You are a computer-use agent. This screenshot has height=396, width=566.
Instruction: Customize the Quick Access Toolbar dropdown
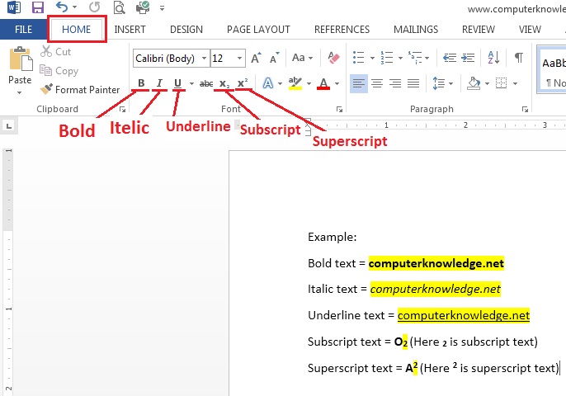[162, 8]
